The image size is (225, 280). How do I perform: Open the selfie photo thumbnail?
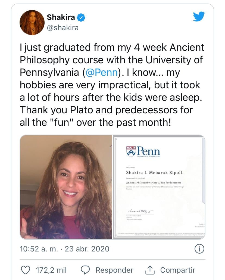click(66, 187)
